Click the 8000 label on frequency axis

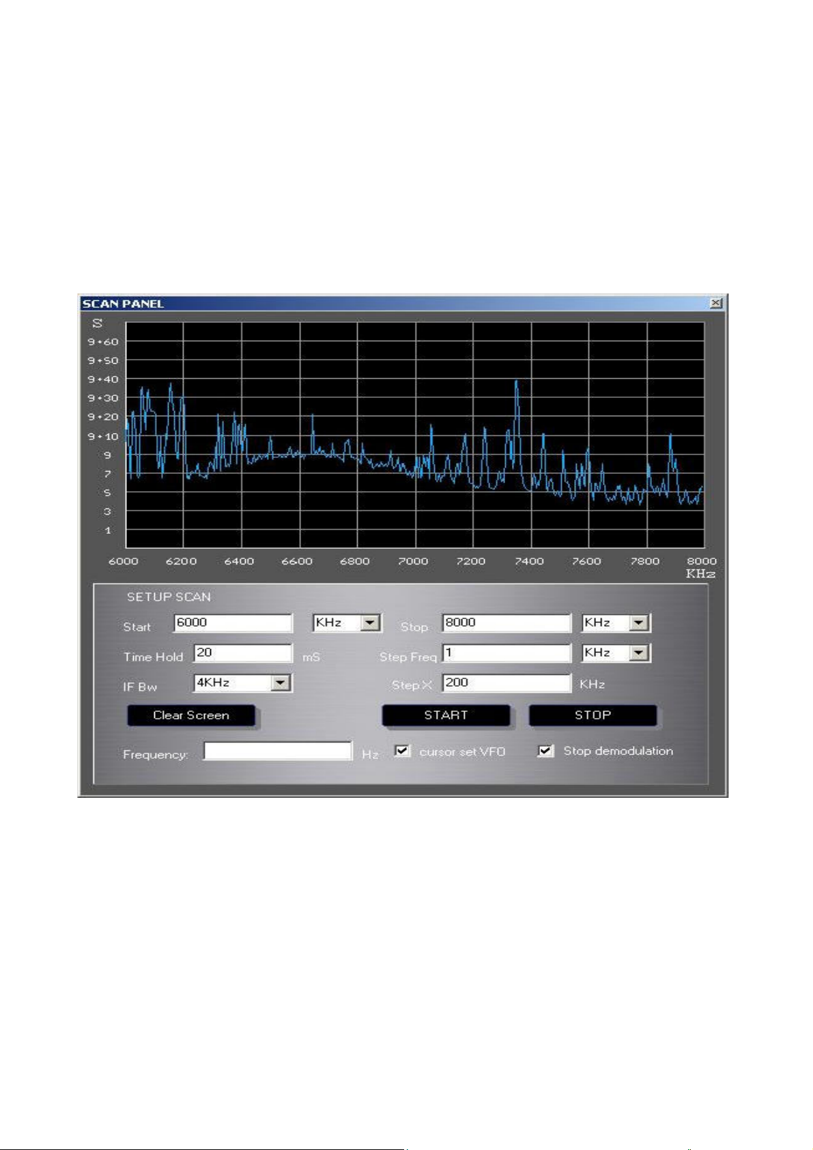pyautogui.click(x=702, y=561)
